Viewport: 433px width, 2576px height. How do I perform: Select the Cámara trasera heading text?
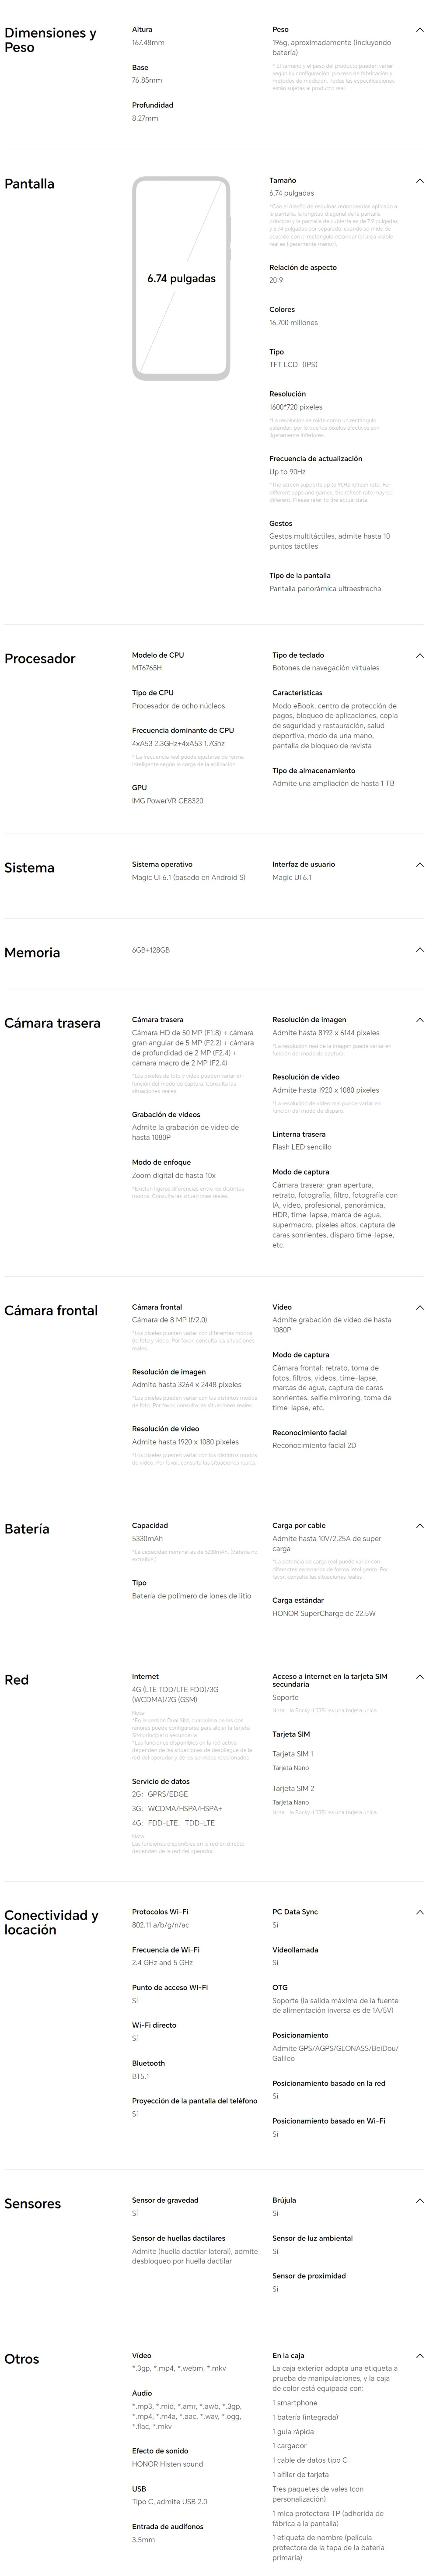(52, 1024)
